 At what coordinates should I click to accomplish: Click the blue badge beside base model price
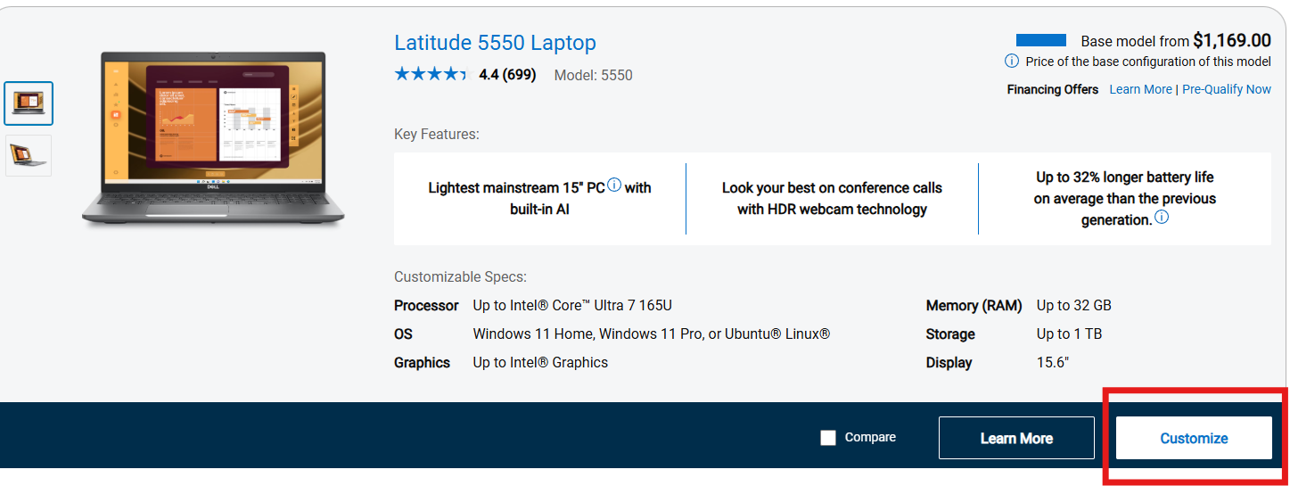[x=1040, y=40]
